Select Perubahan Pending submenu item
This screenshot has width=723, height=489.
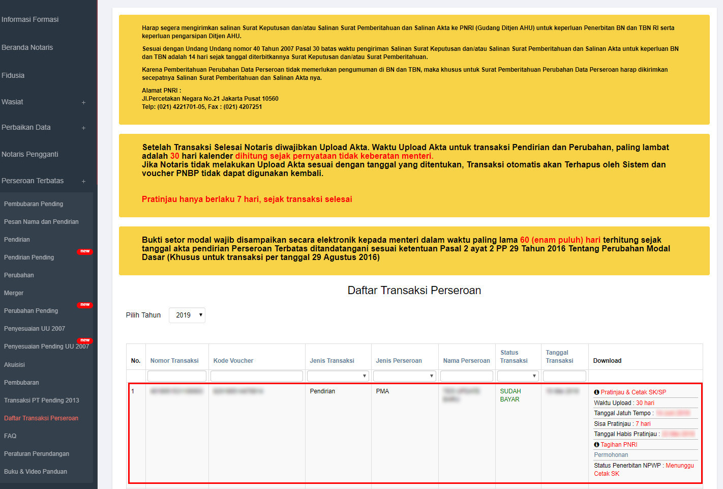click(x=31, y=311)
